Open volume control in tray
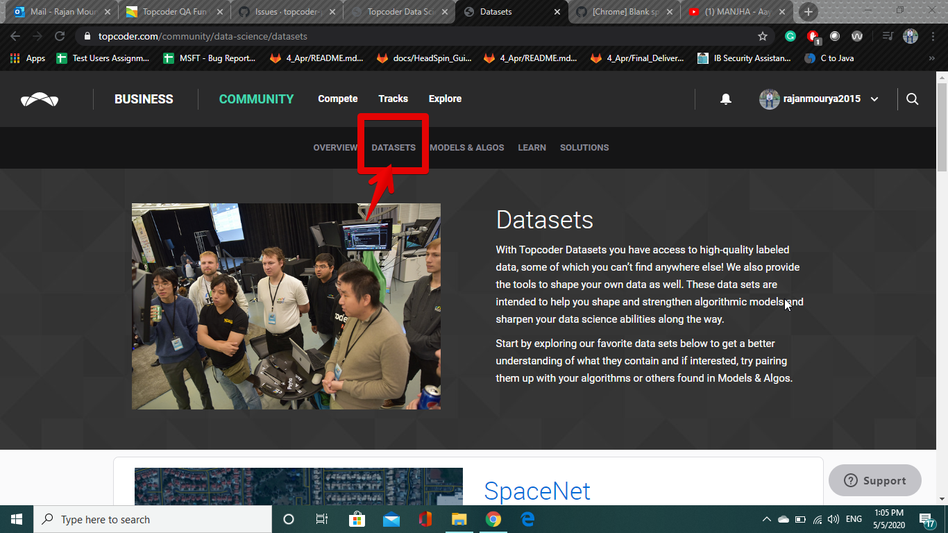Screen dimensions: 948x533 (x=833, y=519)
